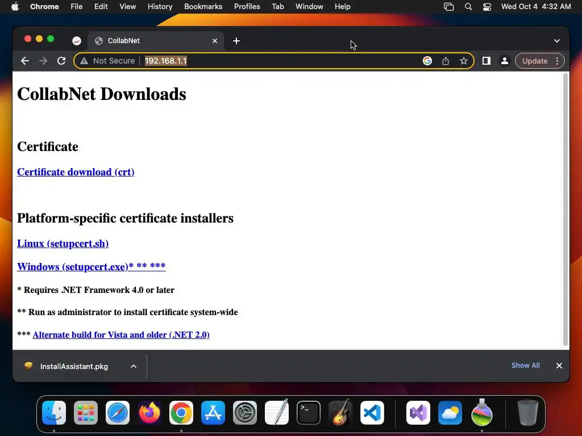The width and height of the screenshot is (582, 436).
Task: Open Visual Studio Code from the Dock
Action: click(372, 413)
